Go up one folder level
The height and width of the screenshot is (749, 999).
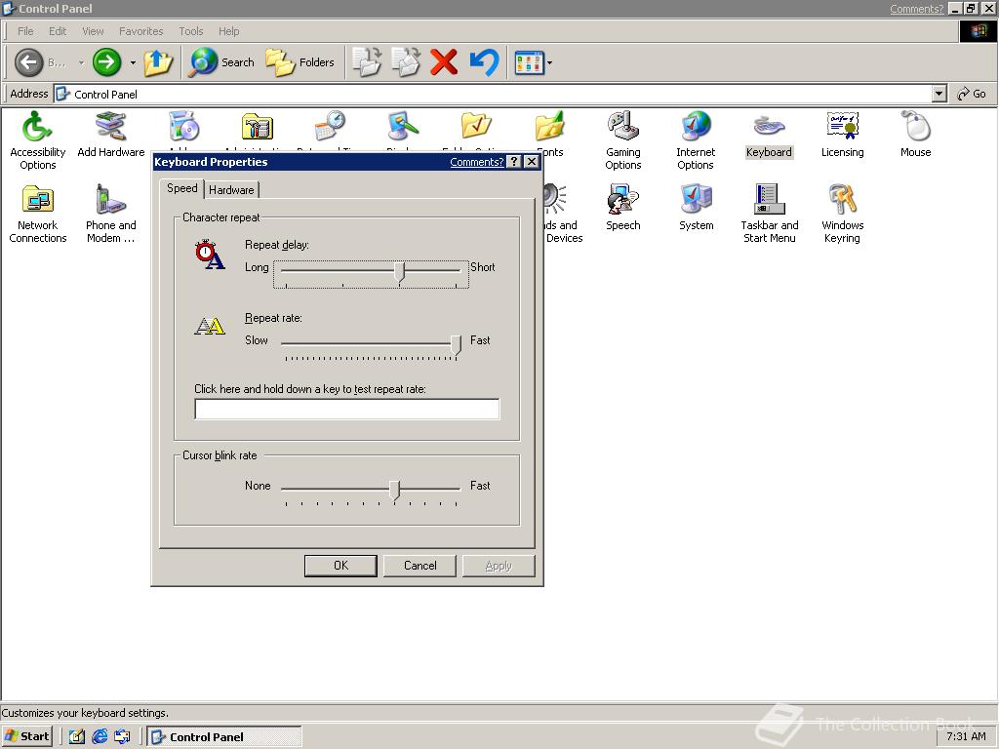157,62
